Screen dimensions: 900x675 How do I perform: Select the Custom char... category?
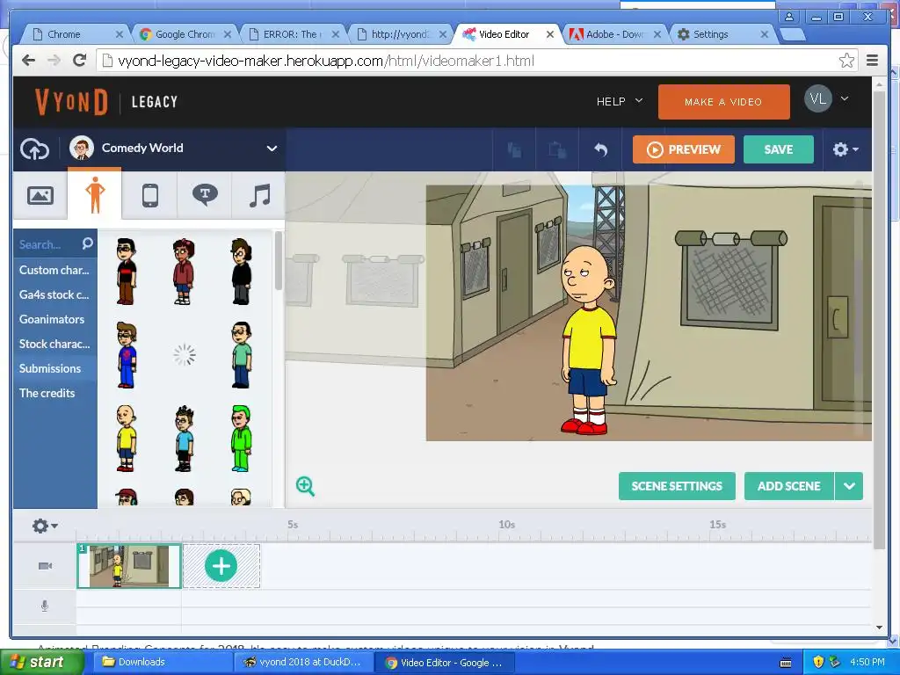click(x=55, y=270)
